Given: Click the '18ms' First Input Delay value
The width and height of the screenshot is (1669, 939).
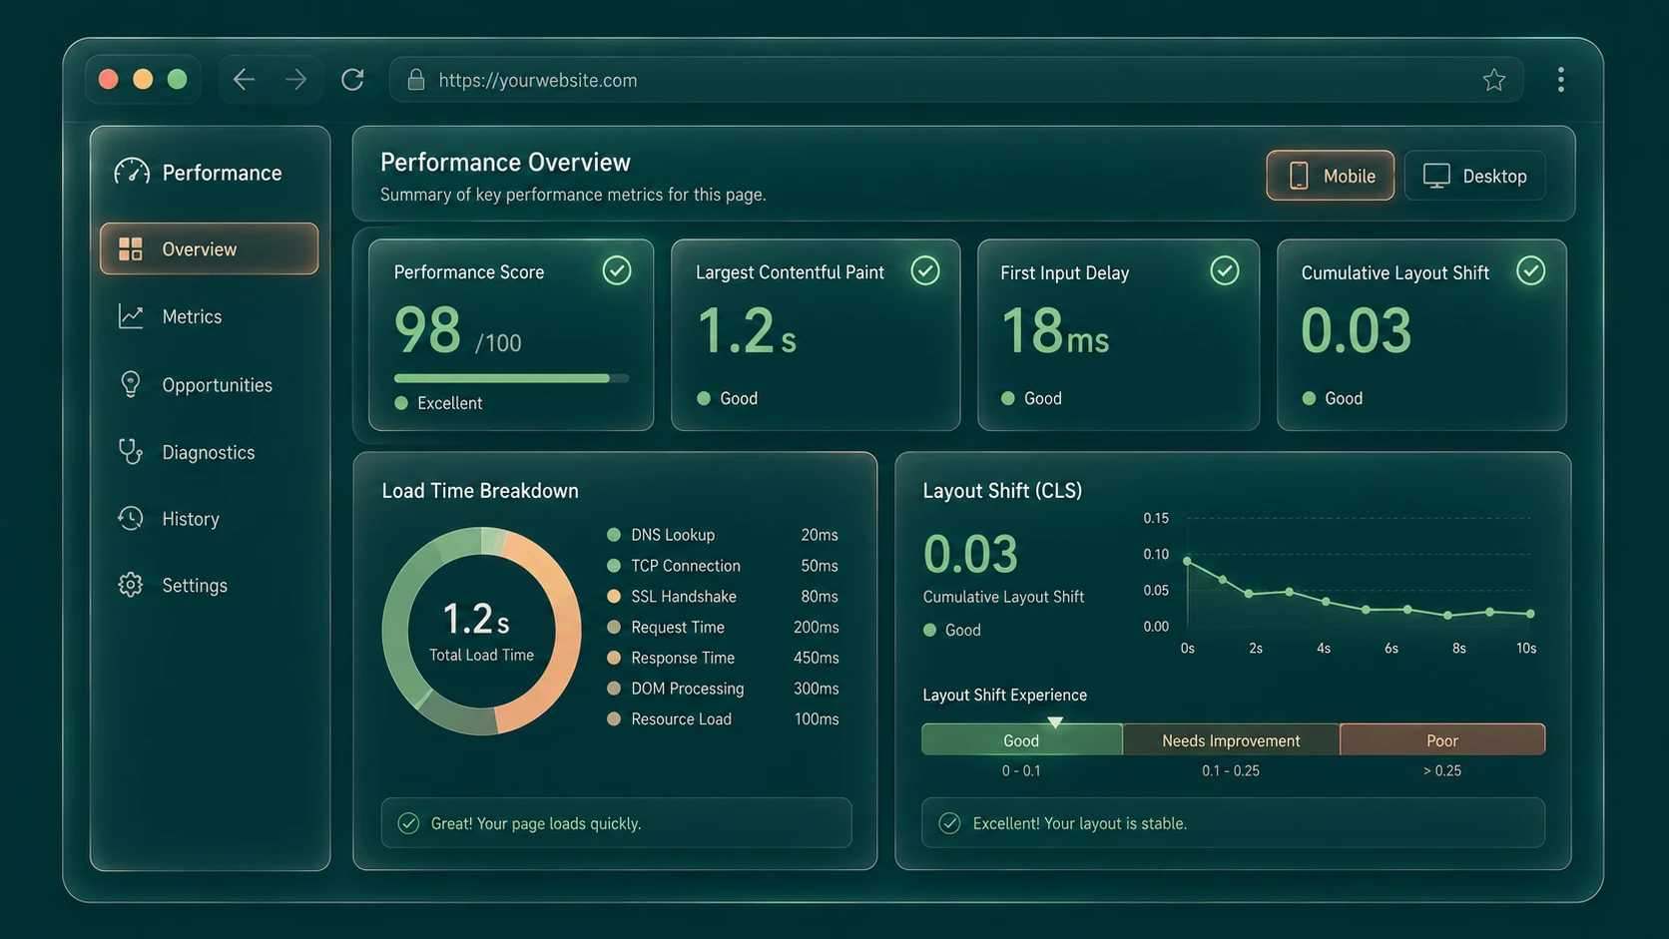Looking at the screenshot, I should [x=1055, y=331].
